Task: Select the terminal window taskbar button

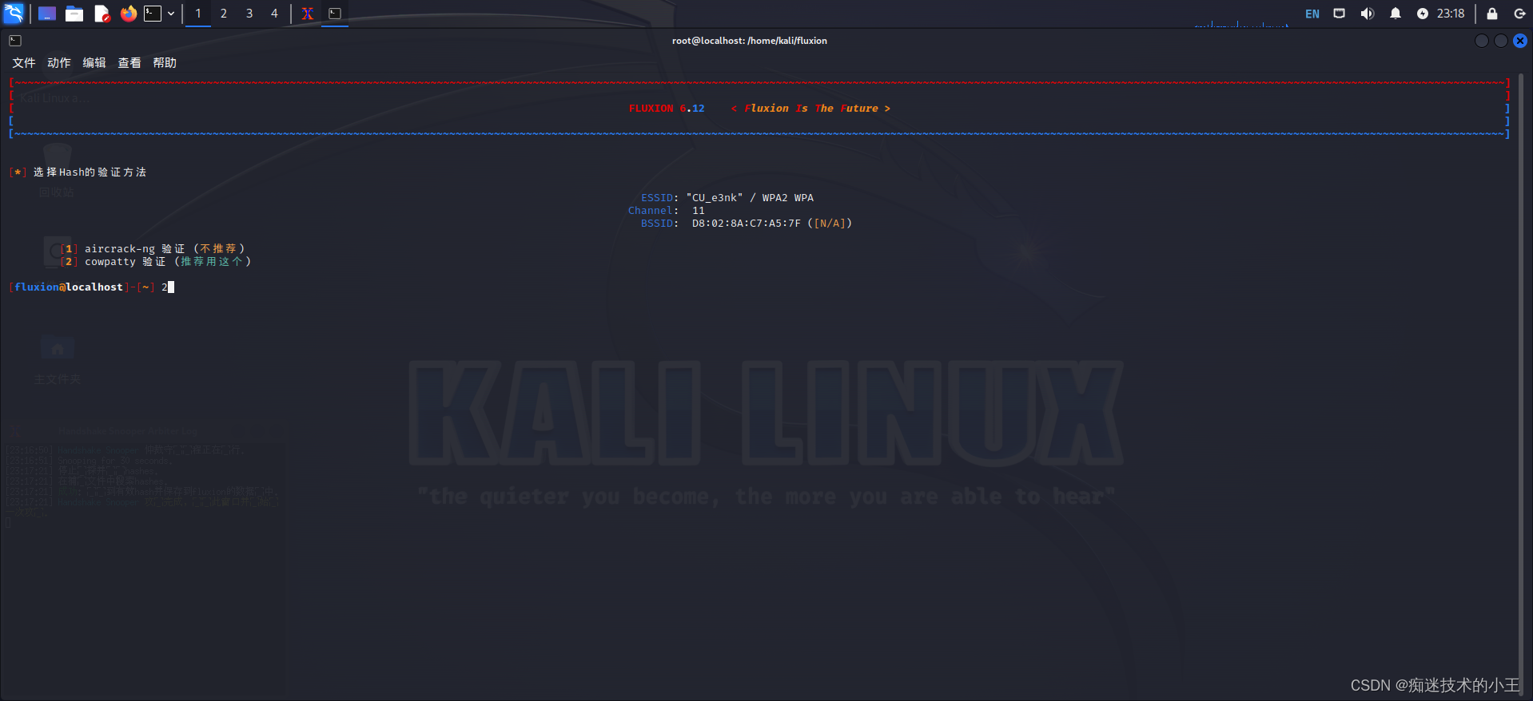Action: pos(335,14)
